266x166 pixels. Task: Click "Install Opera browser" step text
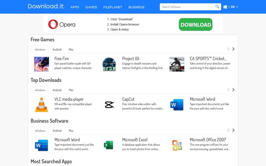[125, 24]
